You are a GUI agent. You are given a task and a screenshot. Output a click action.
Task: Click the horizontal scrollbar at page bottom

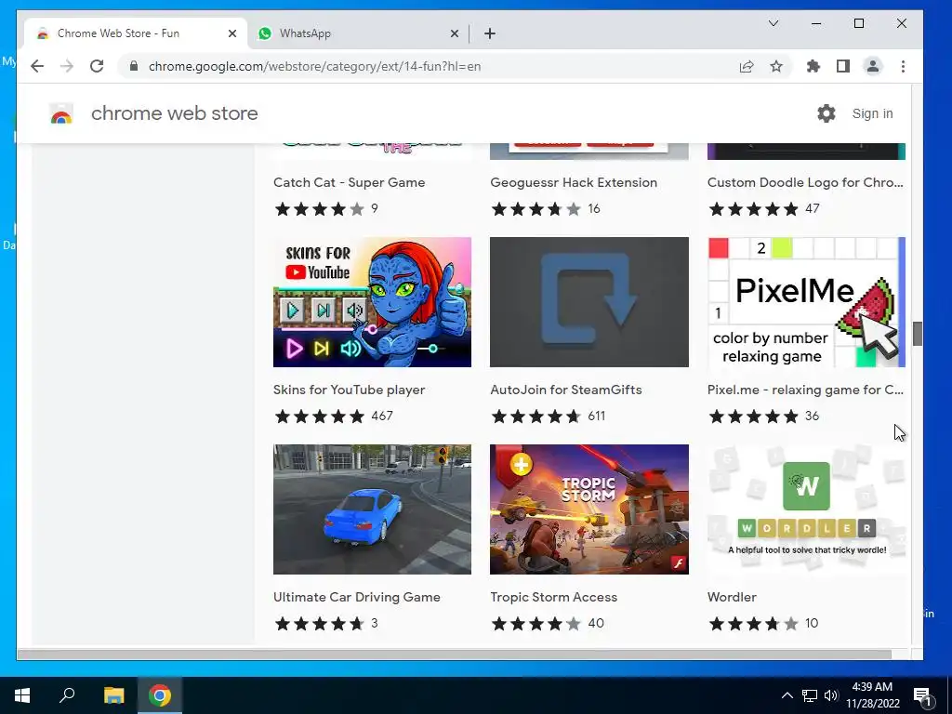pyautogui.click(x=454, y=654)
